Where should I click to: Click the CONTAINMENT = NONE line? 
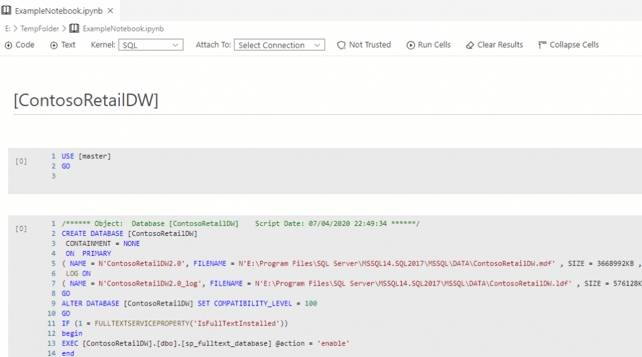(x=103, y=243)
